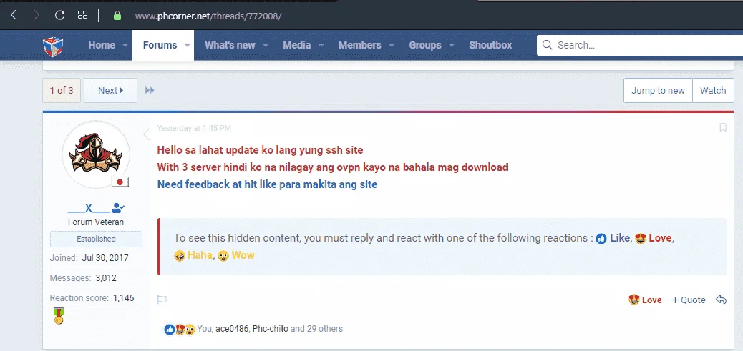The image size is (743, 351).
Task: Go to the Next page
Action: 110,90
